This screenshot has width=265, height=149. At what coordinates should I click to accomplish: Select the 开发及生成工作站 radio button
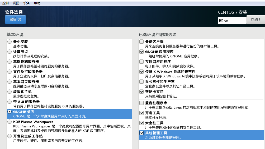10,136
